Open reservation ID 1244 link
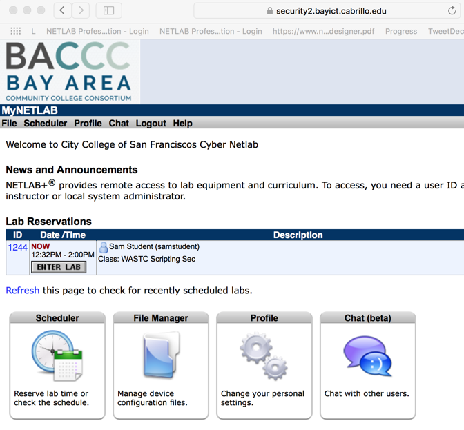 tap(17, 247)
